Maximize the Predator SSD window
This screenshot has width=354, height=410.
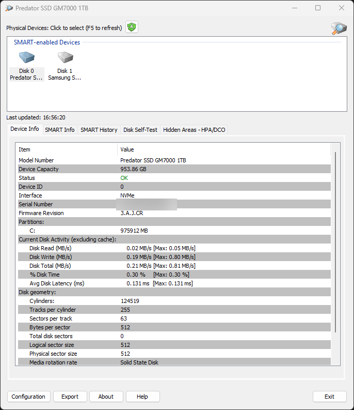pyautogui.click(x=318, y=8)
